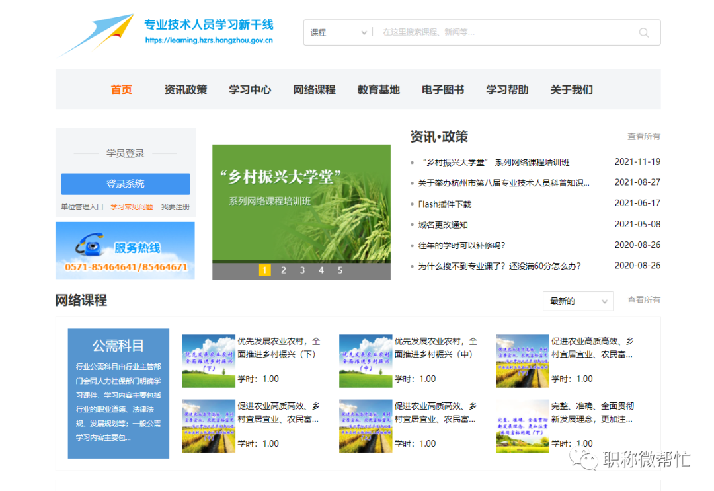Open thumbnail of 完整、准确、全面贯彻新发展理念 course
The width and height of the screenshot is (714, 491).
pyautogui.click(x=523, y=426)
